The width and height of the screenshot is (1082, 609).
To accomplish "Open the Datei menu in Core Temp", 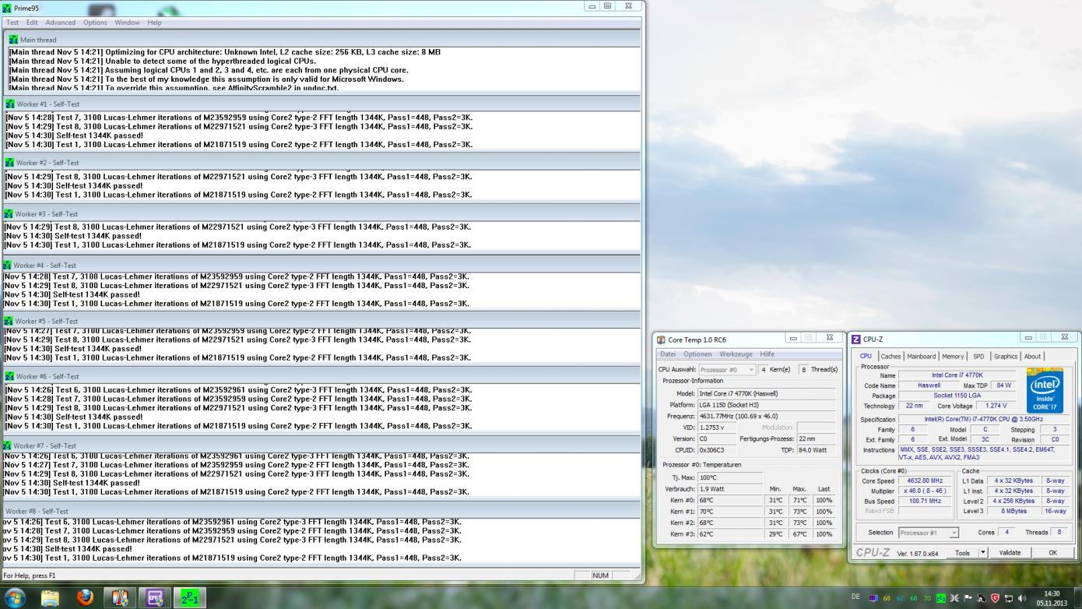I will point(668,354).
